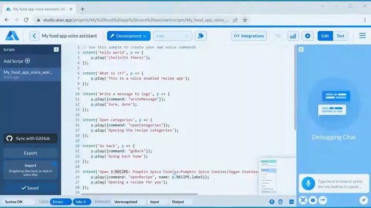
Task: Click the address bar URL
Action: click(x=136, y=20)
